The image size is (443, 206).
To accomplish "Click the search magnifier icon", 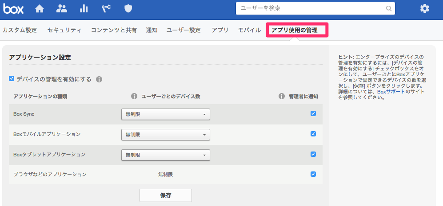I will tap(388, 8).
